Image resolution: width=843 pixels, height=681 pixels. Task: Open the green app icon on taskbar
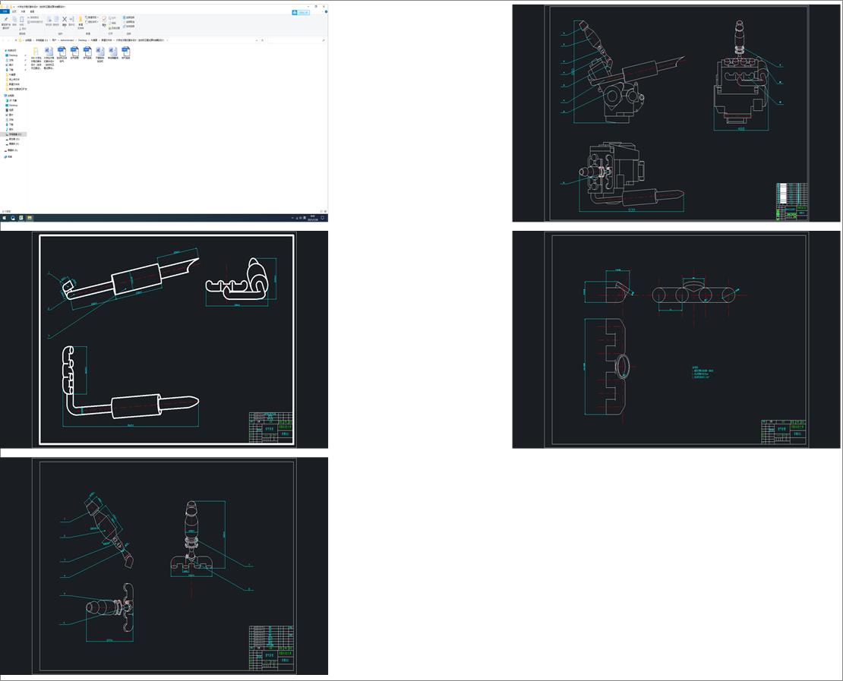(x=21, y=218)
